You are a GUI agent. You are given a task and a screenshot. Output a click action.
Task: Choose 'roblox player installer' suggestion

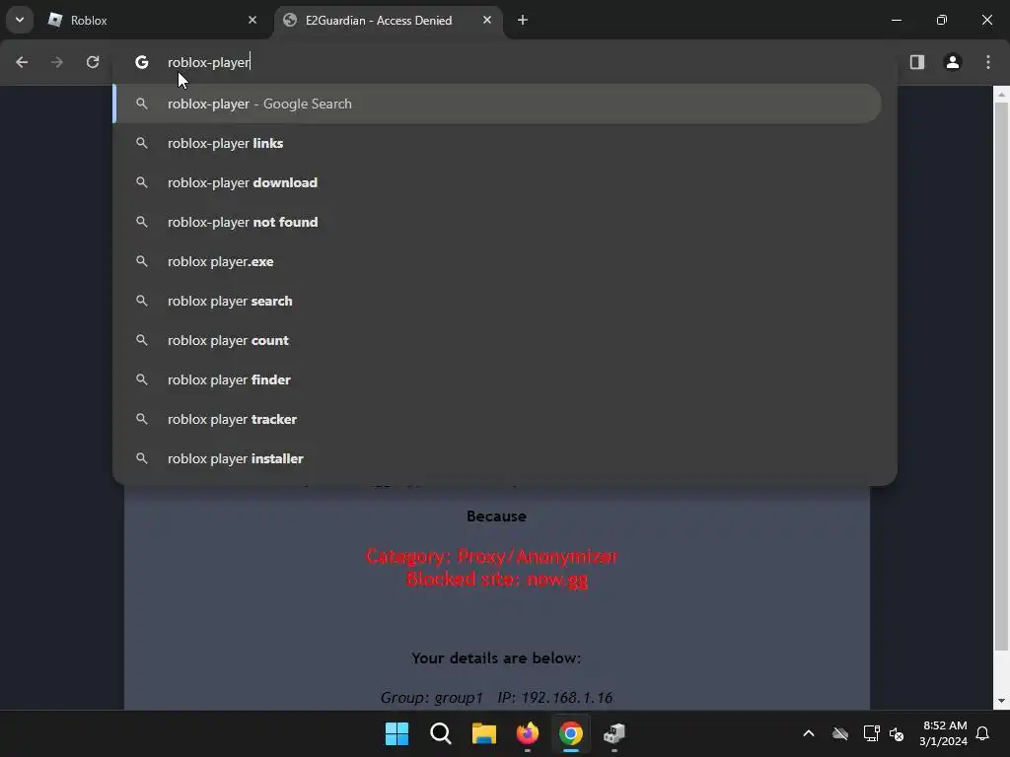click(497, 458)
